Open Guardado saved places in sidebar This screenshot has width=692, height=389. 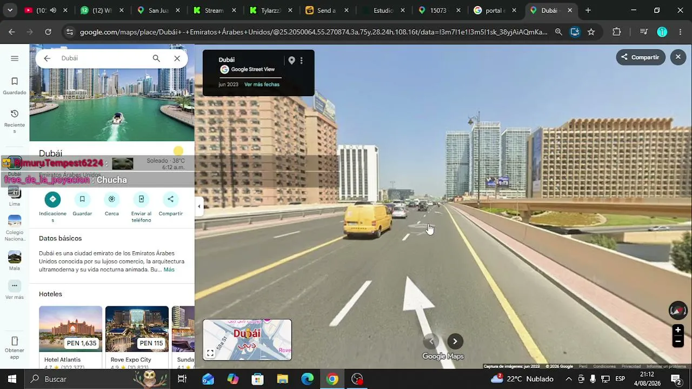click(15, 86)
